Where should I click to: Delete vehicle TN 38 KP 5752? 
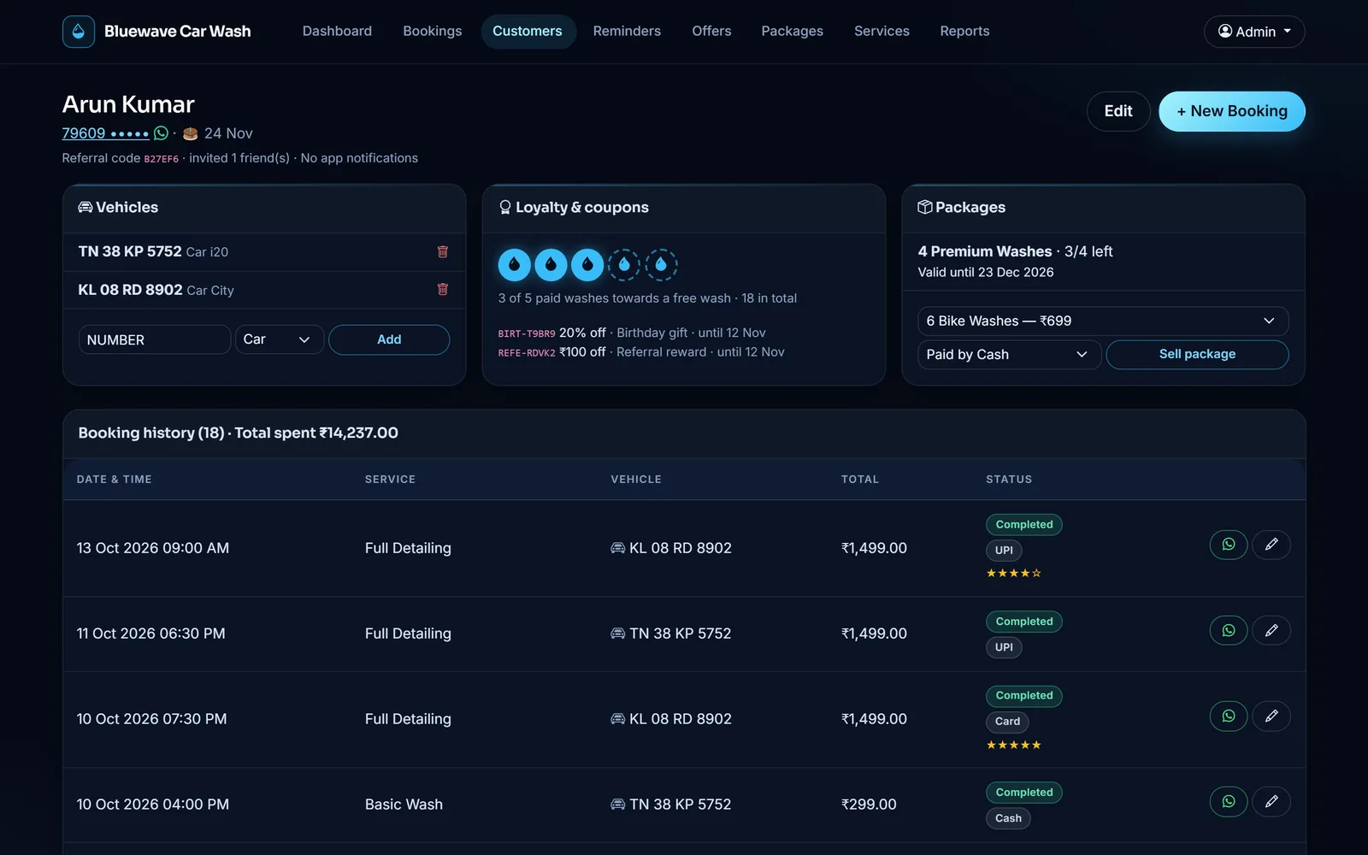(443, 251)
